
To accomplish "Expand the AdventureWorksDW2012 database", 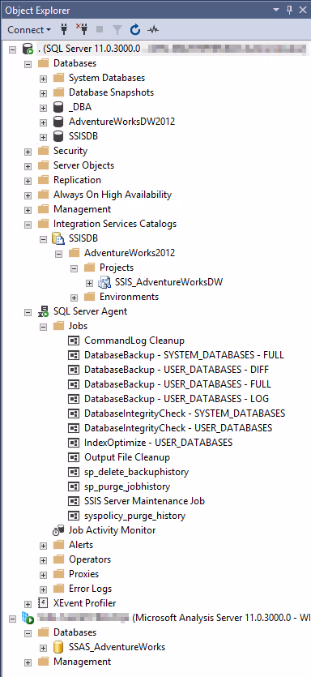I will 43,122.
